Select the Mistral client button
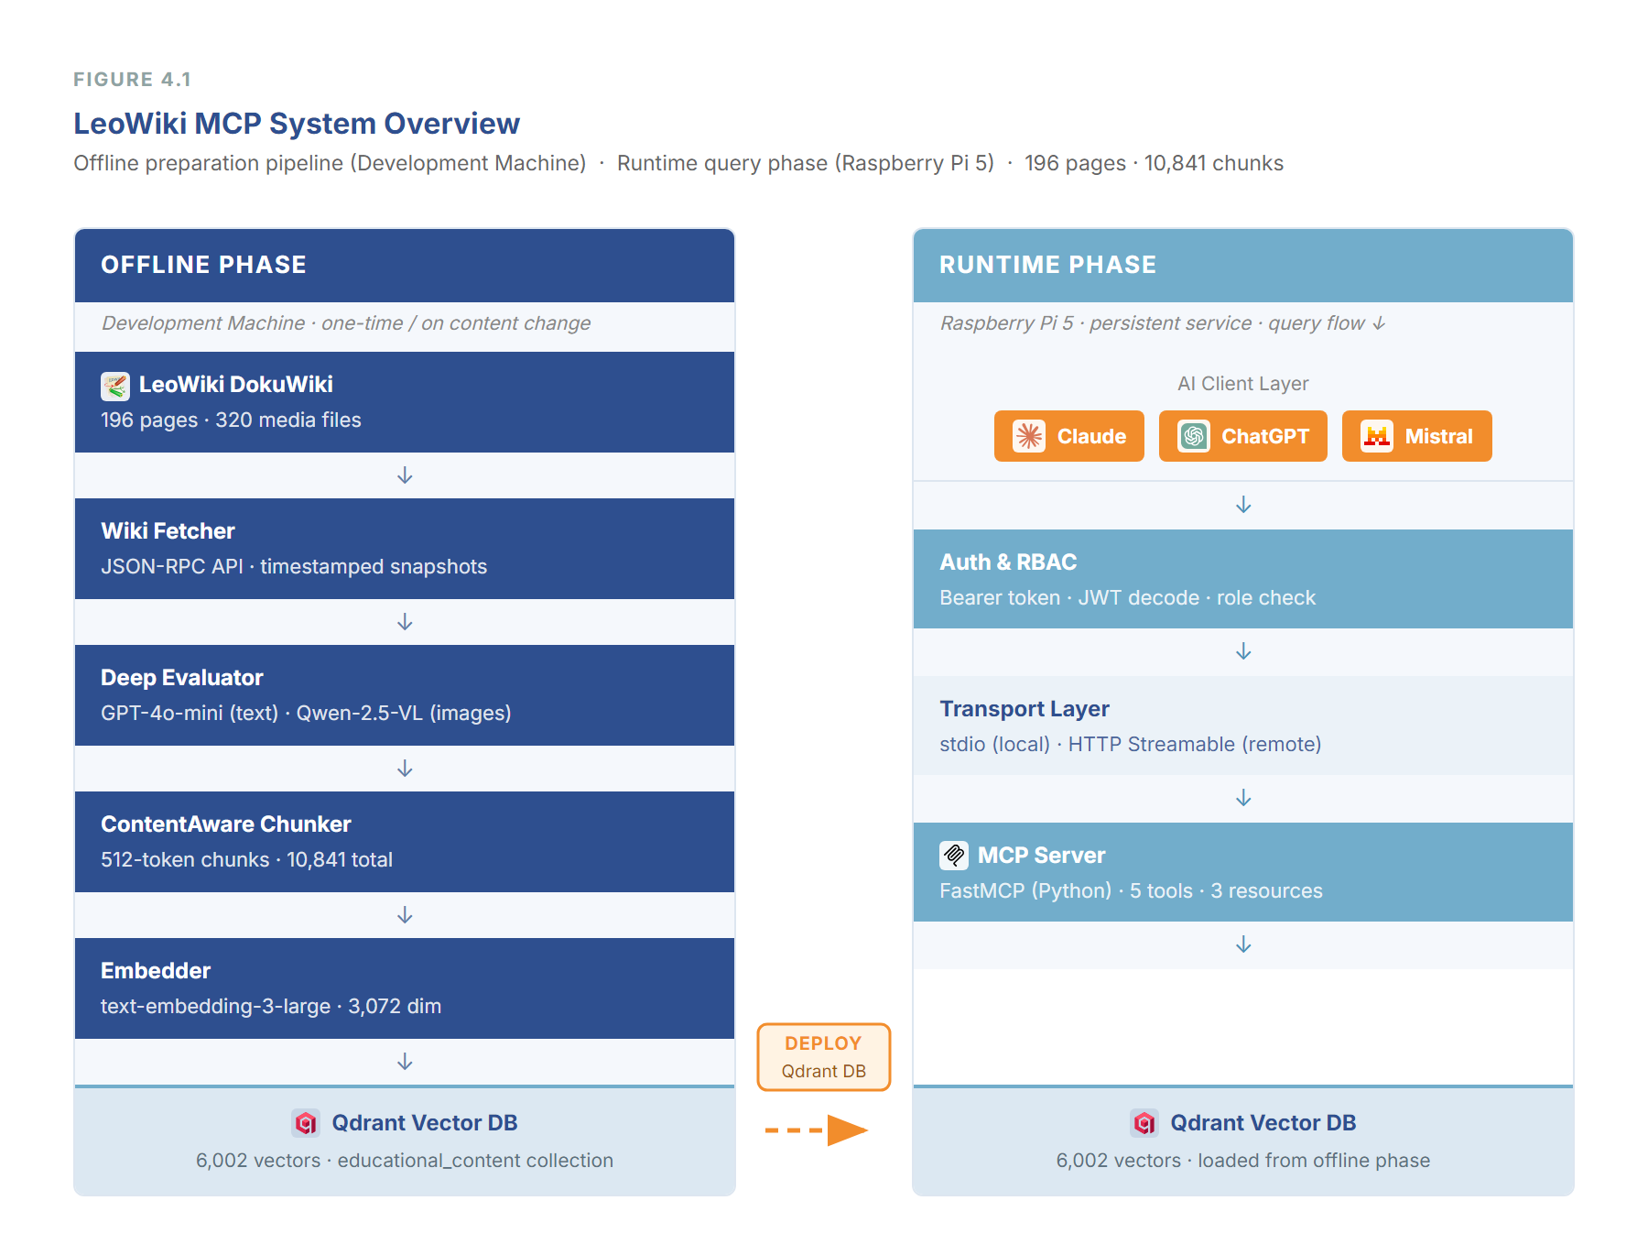The image size is (1648, 1255). pyautogui.click(x=1417, y=436)
